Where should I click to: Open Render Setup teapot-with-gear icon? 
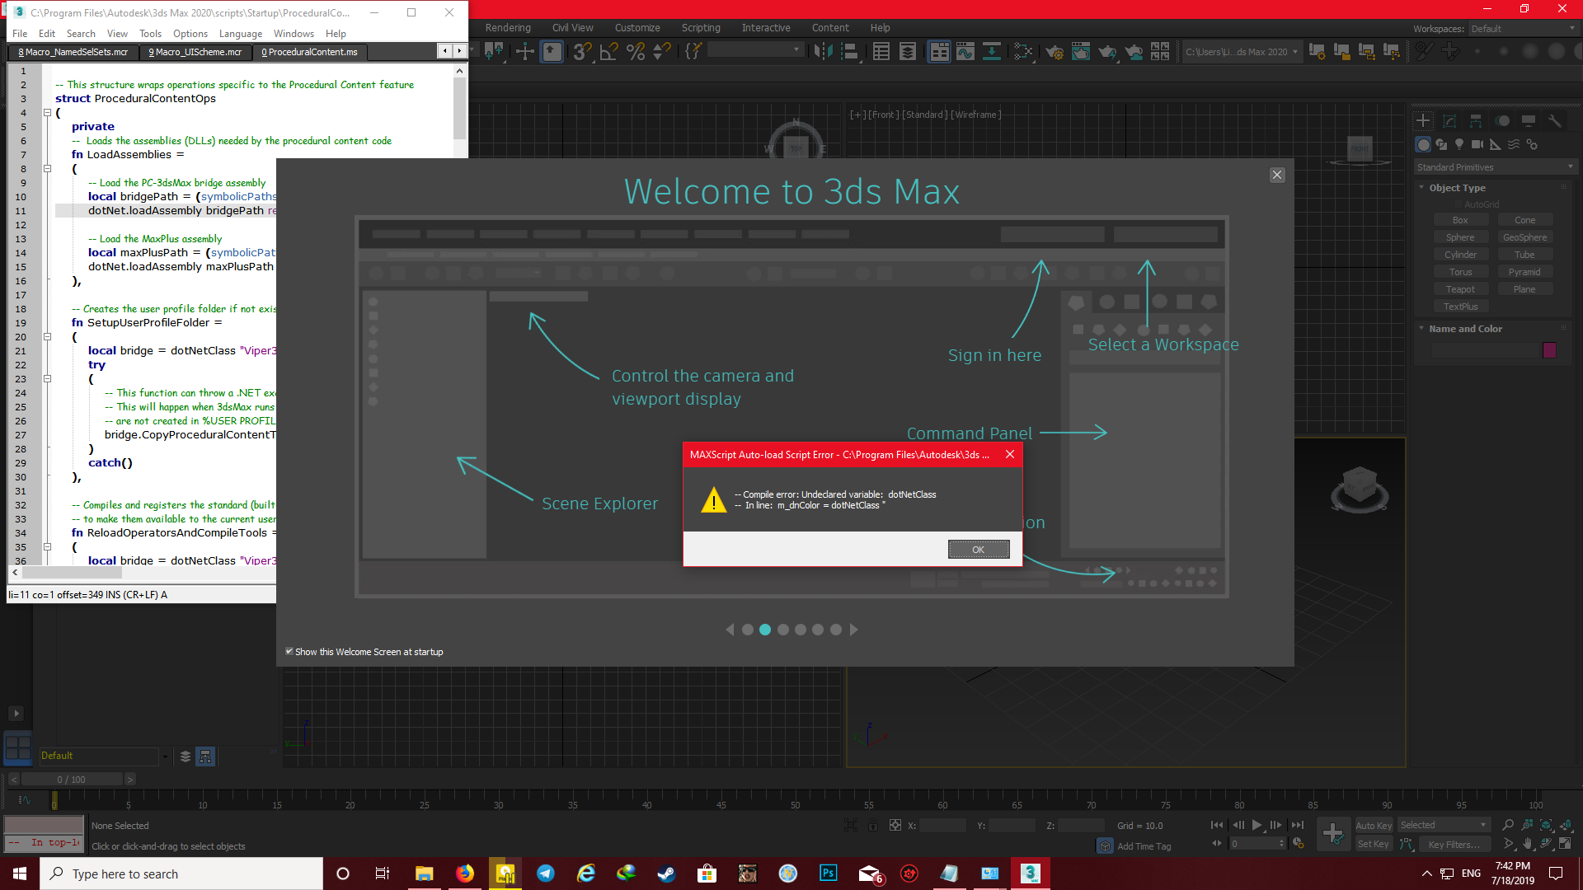click(x=1055, y=52)
